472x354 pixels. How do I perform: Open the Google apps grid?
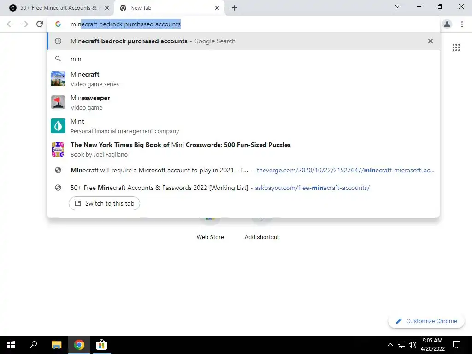click(x=456, y=47)
